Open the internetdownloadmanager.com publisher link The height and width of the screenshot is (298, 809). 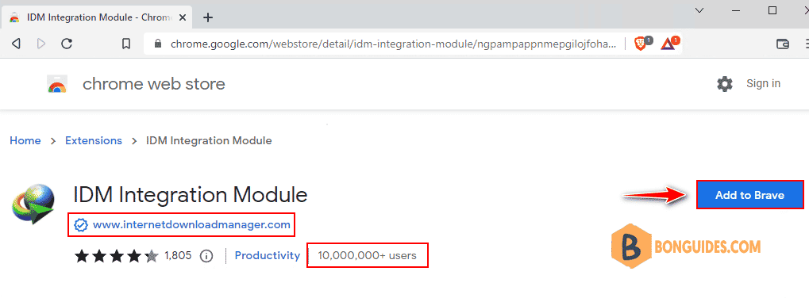191,224
